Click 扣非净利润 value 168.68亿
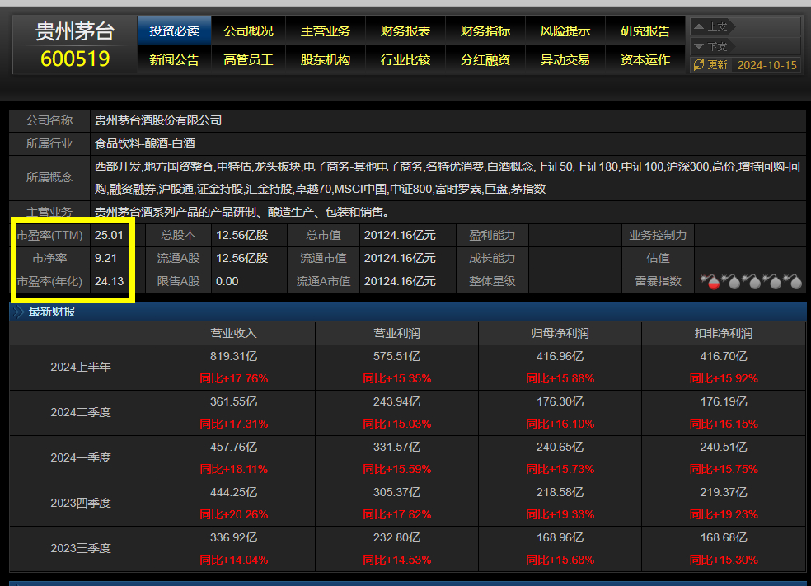This screenshot has width=811, height=586. tap(724, 538)
